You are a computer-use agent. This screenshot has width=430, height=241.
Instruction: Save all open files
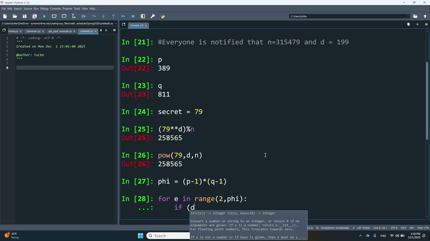34,16
